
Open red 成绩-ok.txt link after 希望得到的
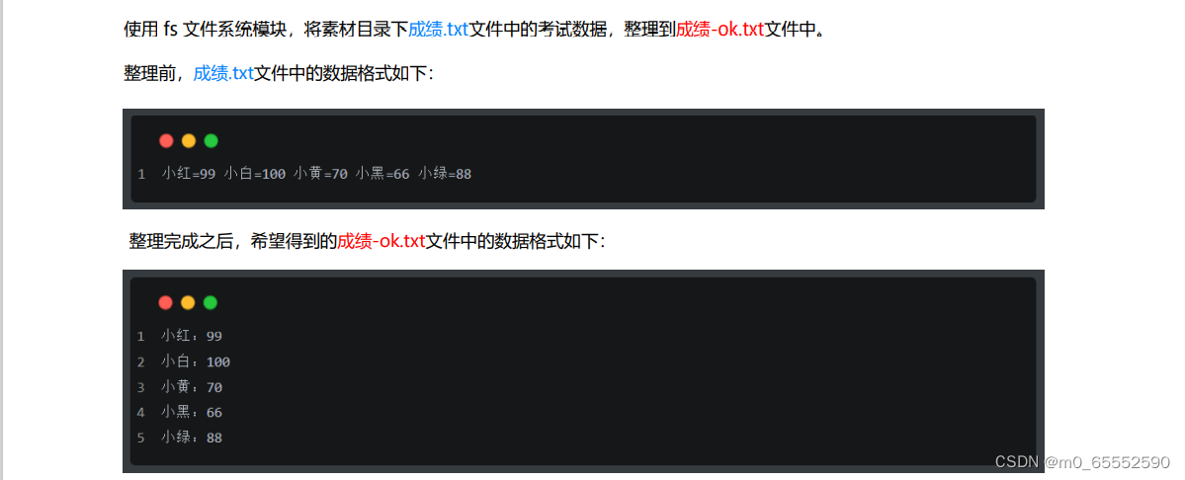click(x=381, y=242)
